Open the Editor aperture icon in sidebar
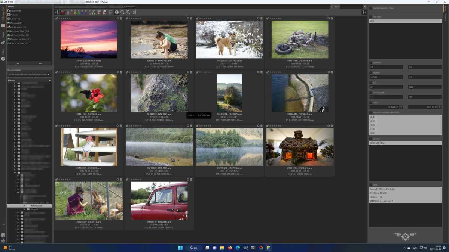Viewport: 449px width, 252px height. [x=3, y=59]
